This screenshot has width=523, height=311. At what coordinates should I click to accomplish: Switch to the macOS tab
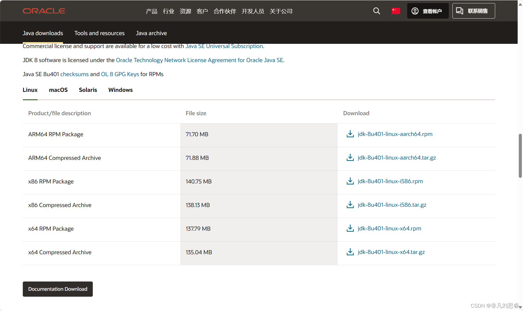tap(58, 90)
